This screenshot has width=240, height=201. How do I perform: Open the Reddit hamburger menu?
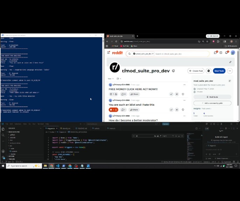click(108, 53)
